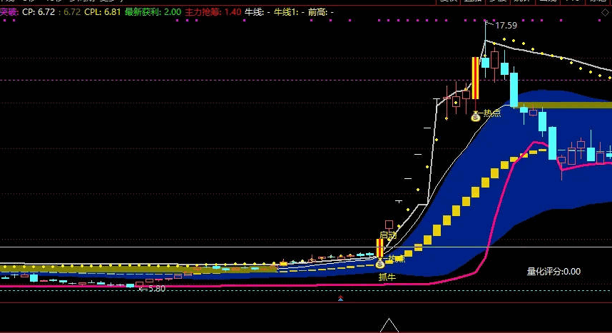Click the tall cyan candle dropping into the blue band
612x333 pixels.
tap(514, 89)
